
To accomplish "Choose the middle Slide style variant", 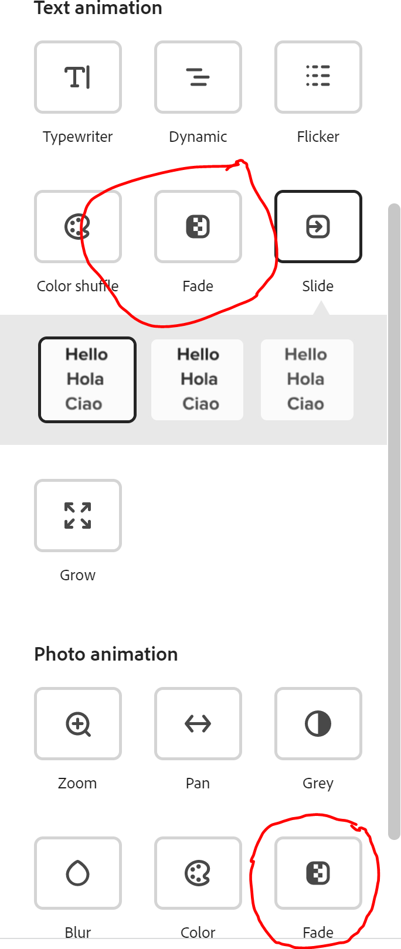I will (197, 379).
